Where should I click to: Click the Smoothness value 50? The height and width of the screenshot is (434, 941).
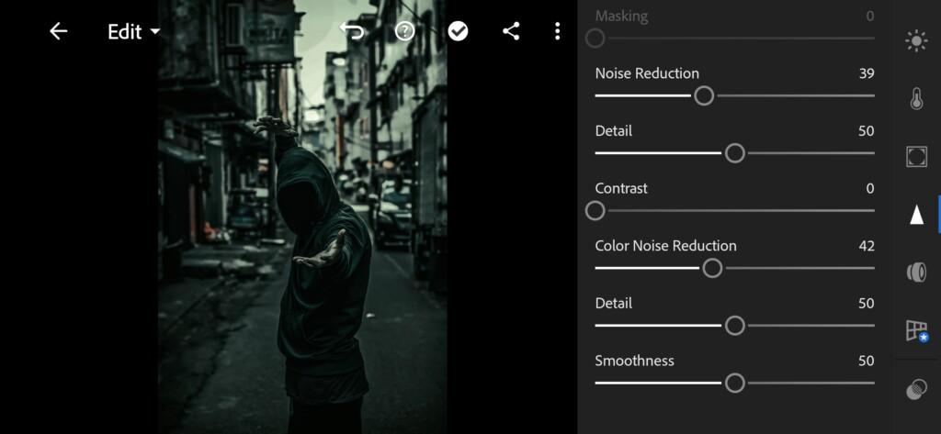pyautogui.click(x=866, y=361)
